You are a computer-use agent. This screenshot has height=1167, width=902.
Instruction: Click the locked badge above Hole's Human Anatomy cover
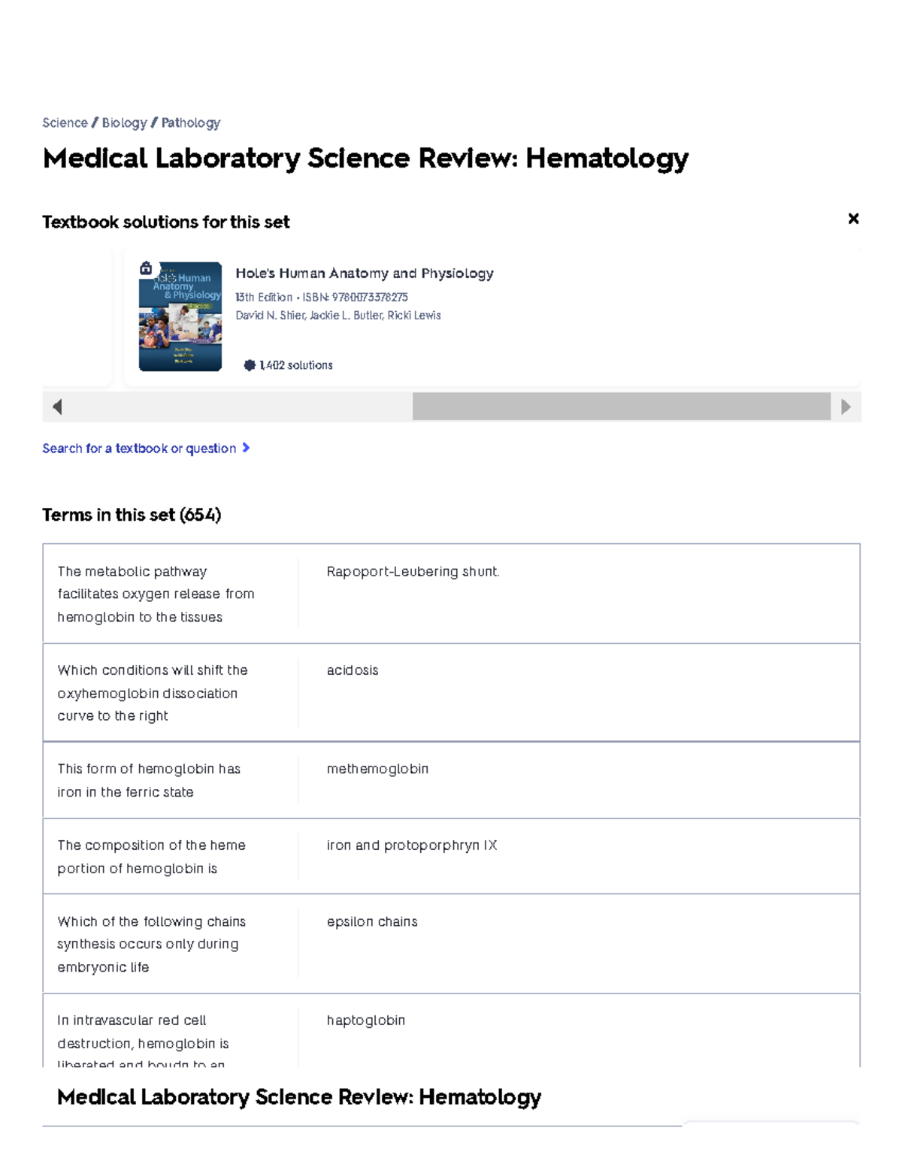click(145, 266)
